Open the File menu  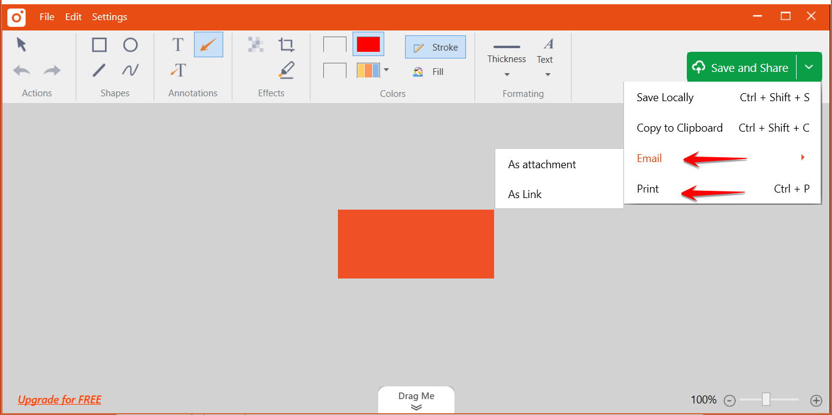point(47,17)
